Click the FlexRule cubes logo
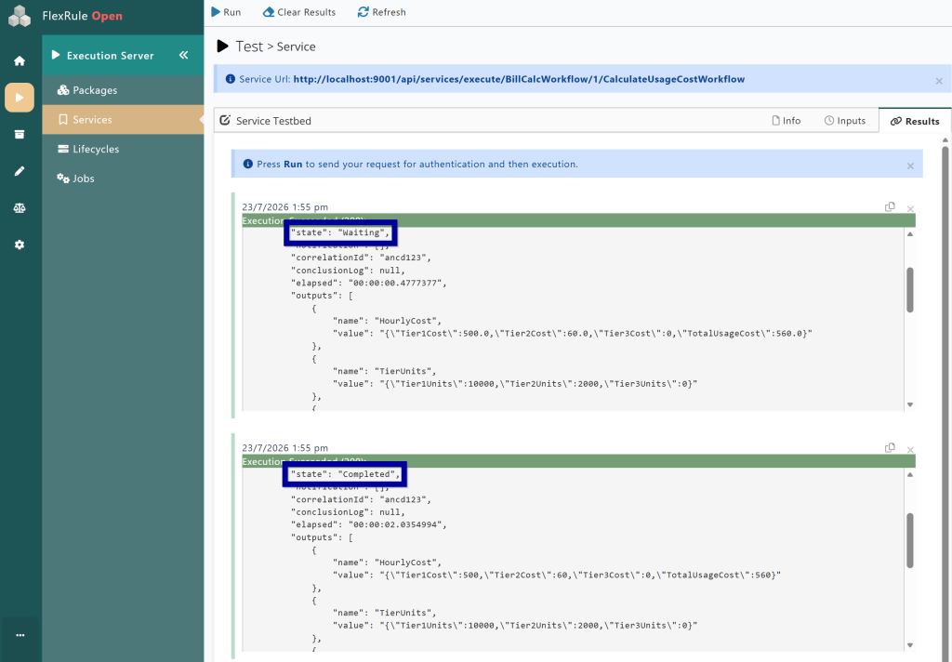The image size is (952, 662). [x=19, y=16]
